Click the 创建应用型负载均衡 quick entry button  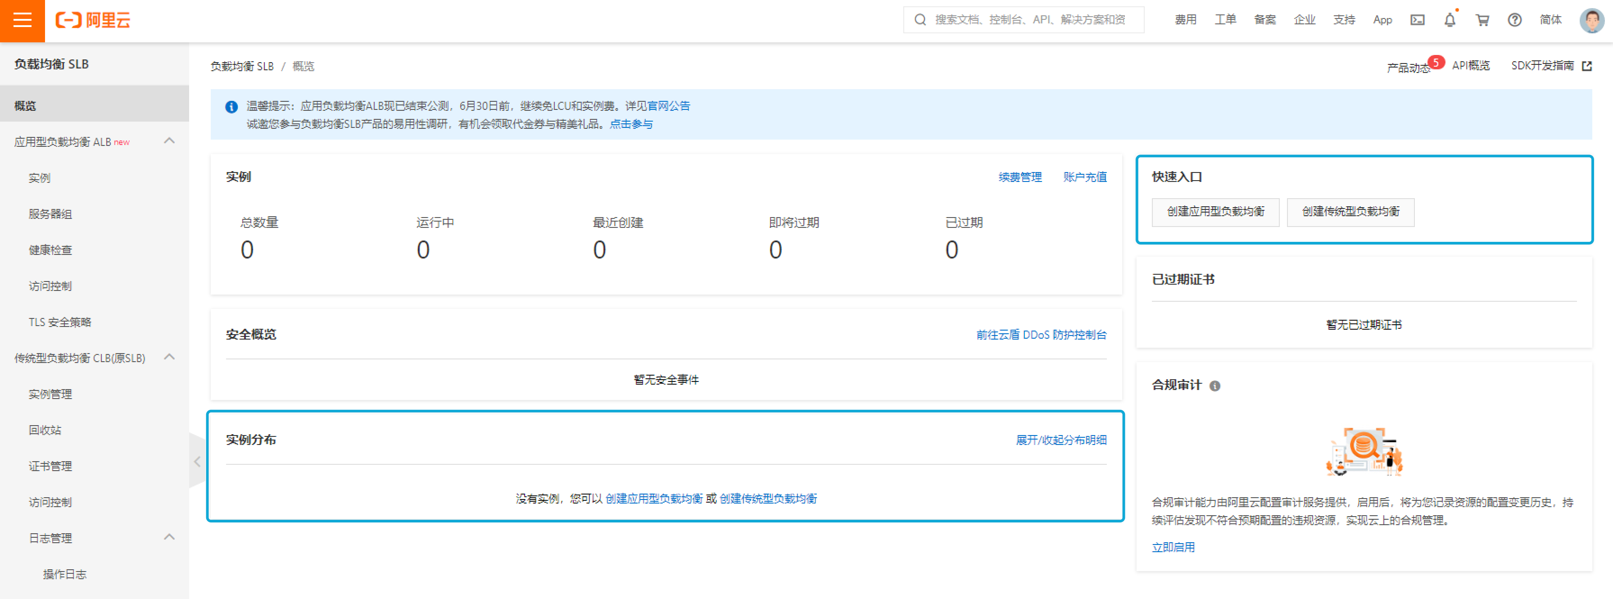click(1215, 212)
